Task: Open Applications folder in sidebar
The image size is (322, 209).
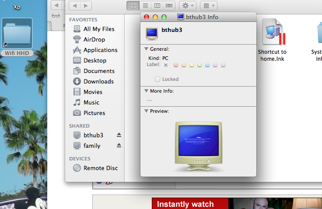Action: click(95, 50)
